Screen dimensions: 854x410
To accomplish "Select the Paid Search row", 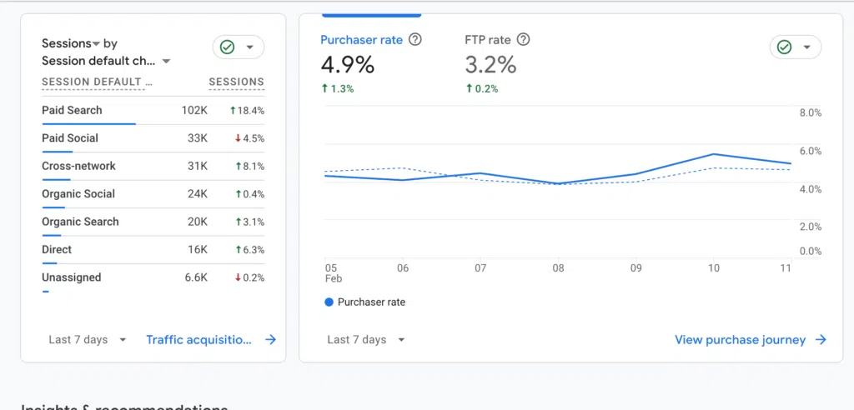I will [x=153, y=111].
